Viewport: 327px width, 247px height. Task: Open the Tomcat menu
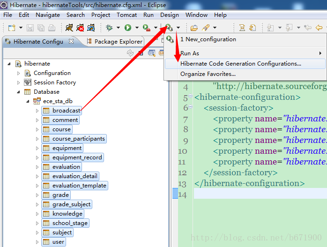coord(126,15)
